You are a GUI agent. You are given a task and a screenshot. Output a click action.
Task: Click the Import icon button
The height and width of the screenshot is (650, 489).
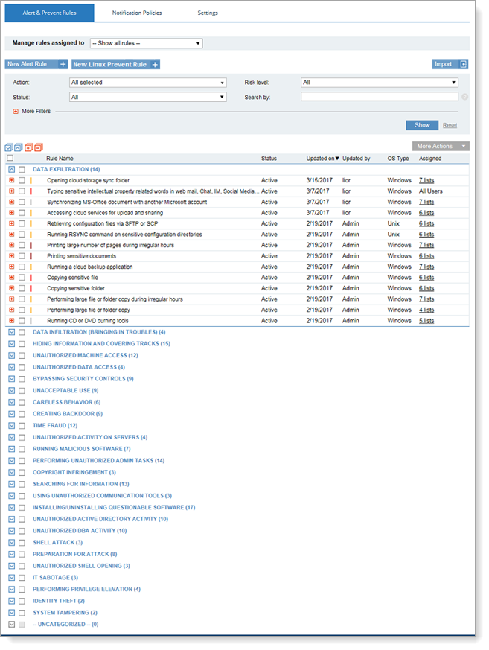463,64
